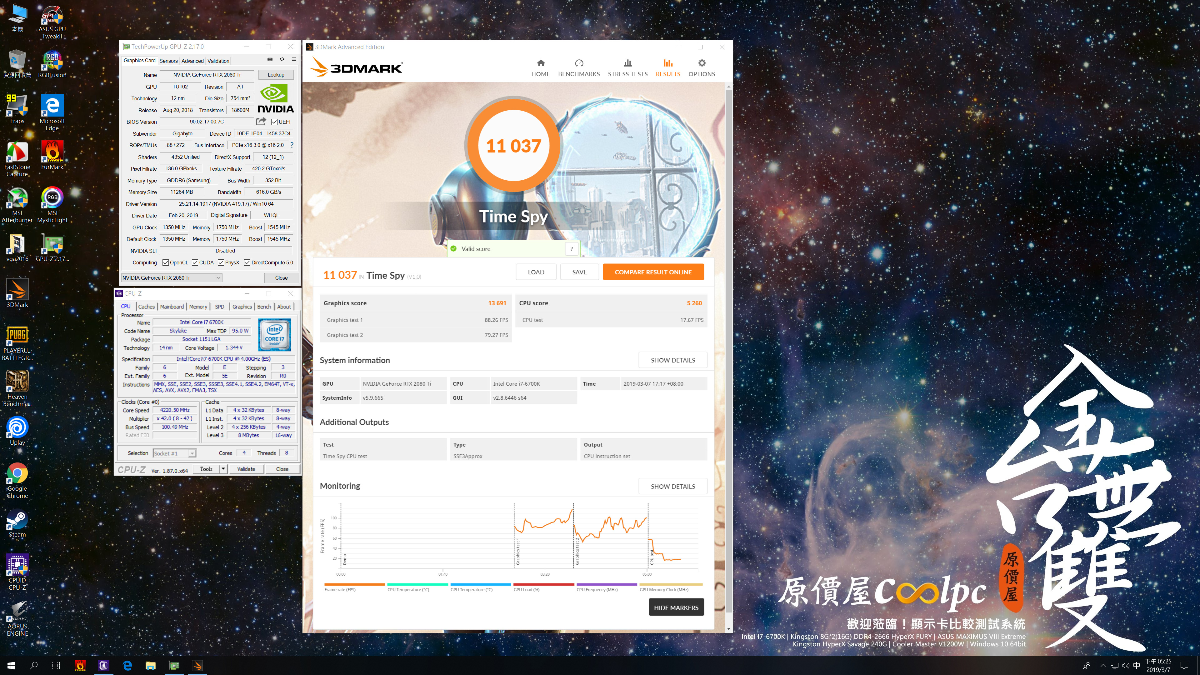Switch to GPU-Z Sensors tab
1200x675 pixels.
168,61
